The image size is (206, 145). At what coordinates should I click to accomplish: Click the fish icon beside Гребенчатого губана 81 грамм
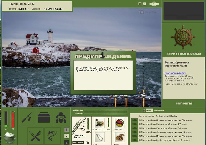[134, 140]
